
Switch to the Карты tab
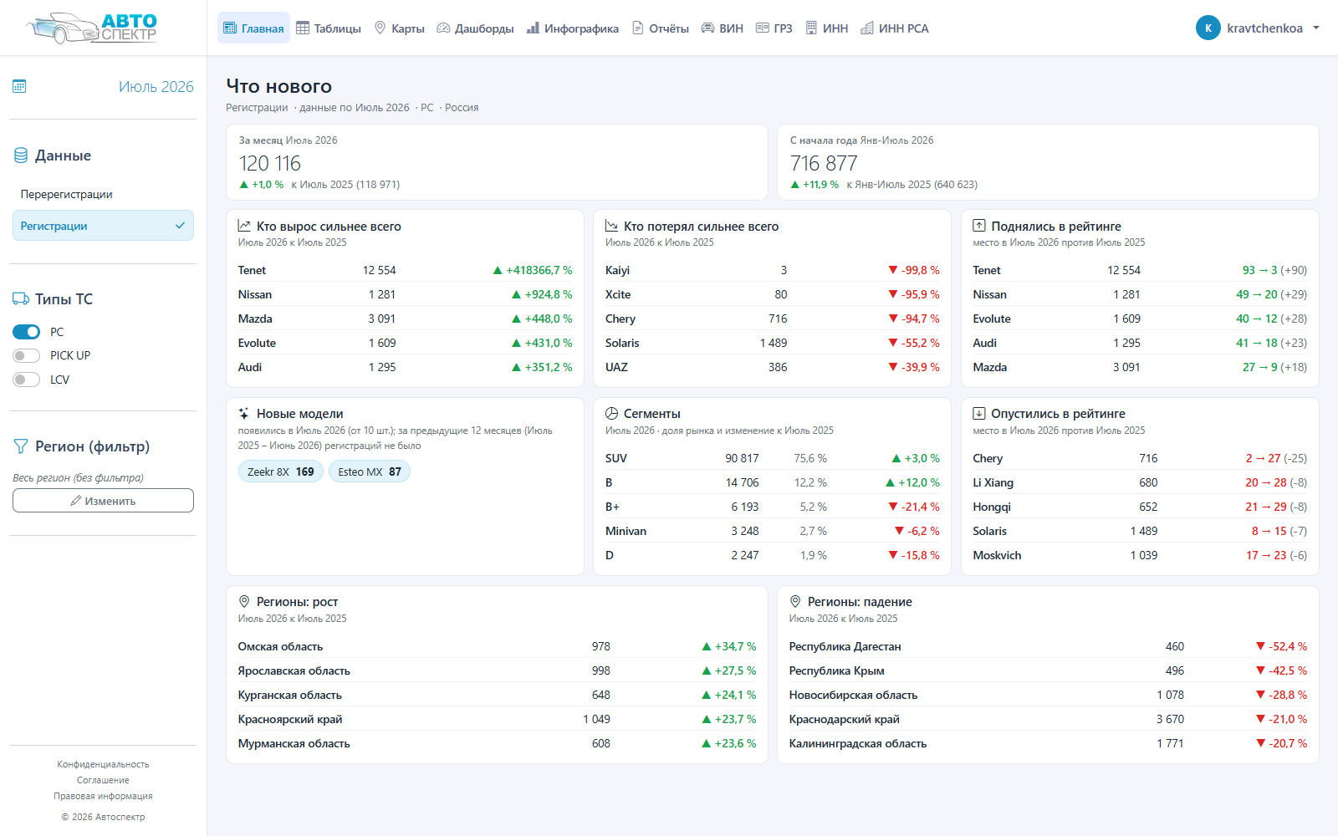pyautogui.click(x=399, y=28)
